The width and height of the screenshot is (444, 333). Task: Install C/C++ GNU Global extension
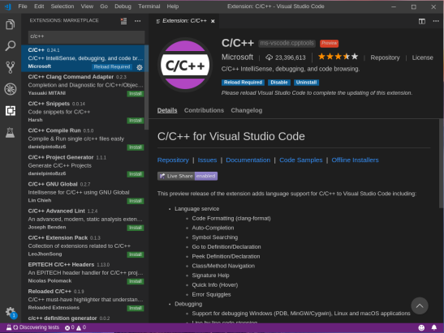(136, 201)
